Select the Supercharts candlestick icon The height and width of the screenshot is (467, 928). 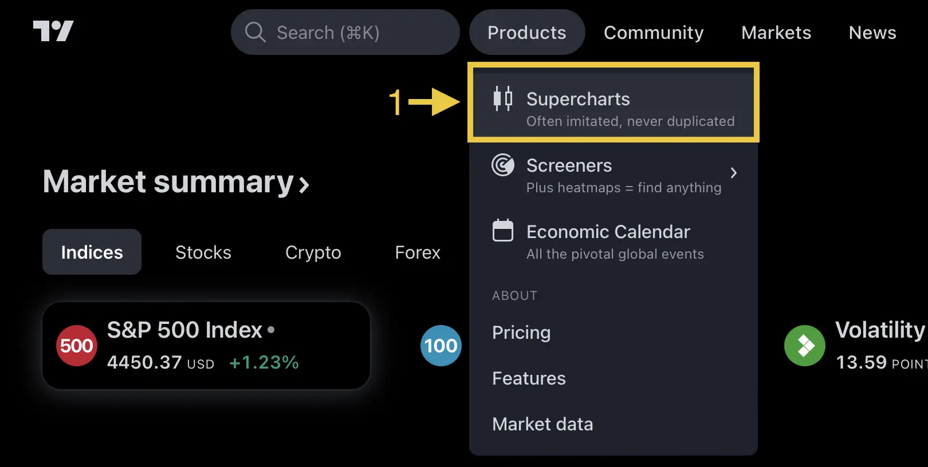[503, 98]
